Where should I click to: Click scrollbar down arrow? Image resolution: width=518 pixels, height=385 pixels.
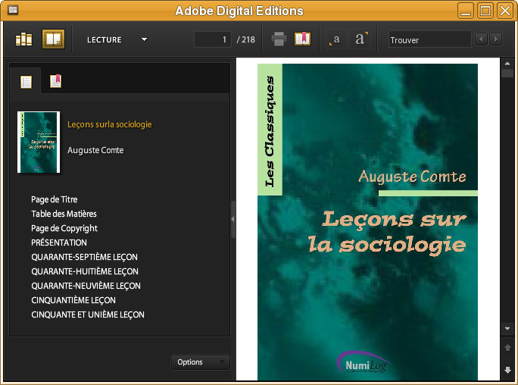tap(507, 328)
